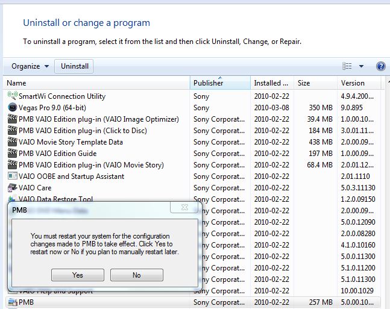This screenshot has width=390, height=309.
Task: Click the 184 MB size cell
Action: coord(321,131)
